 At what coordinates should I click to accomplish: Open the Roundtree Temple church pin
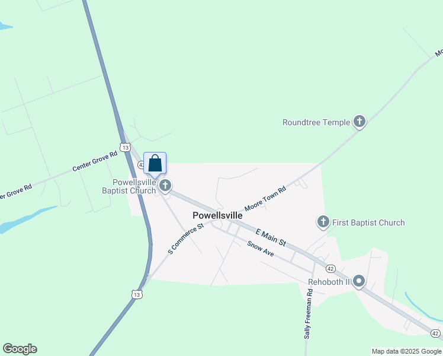click(359, 122)
